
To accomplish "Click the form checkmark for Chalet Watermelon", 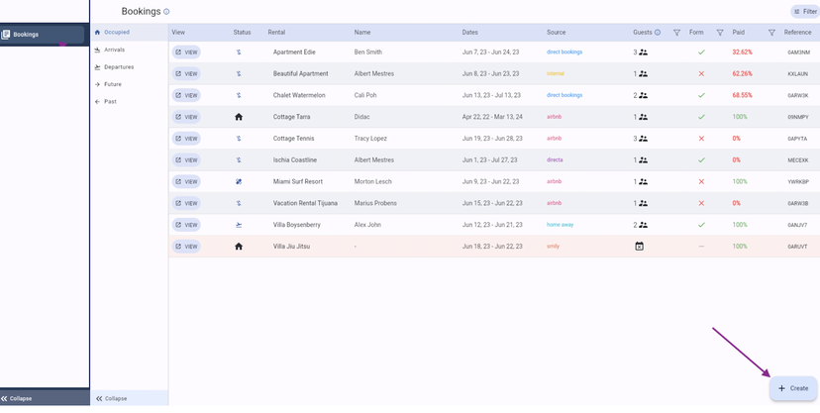I will point(701,95).
